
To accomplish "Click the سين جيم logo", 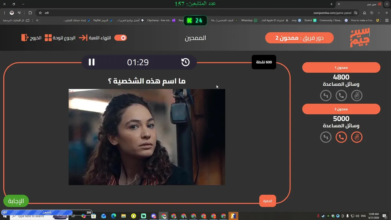I will tap(360, 38).
